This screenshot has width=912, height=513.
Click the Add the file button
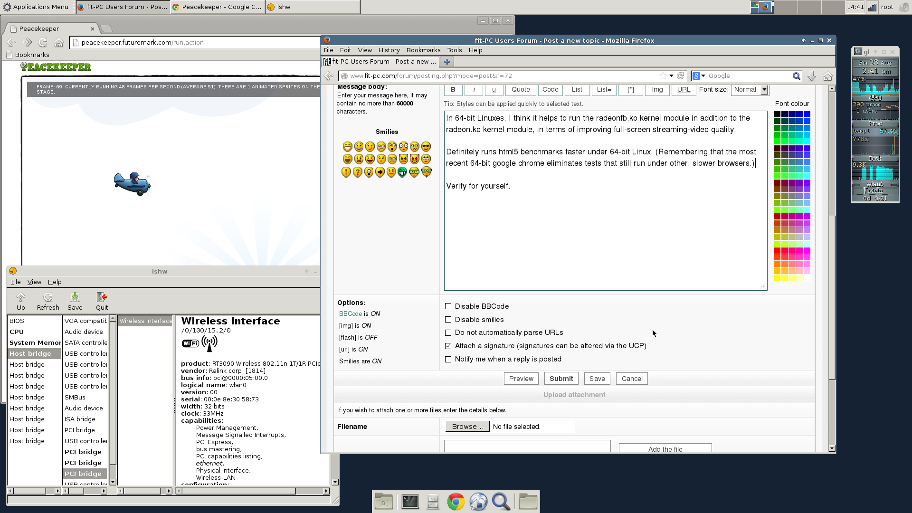tap(665, 449)
